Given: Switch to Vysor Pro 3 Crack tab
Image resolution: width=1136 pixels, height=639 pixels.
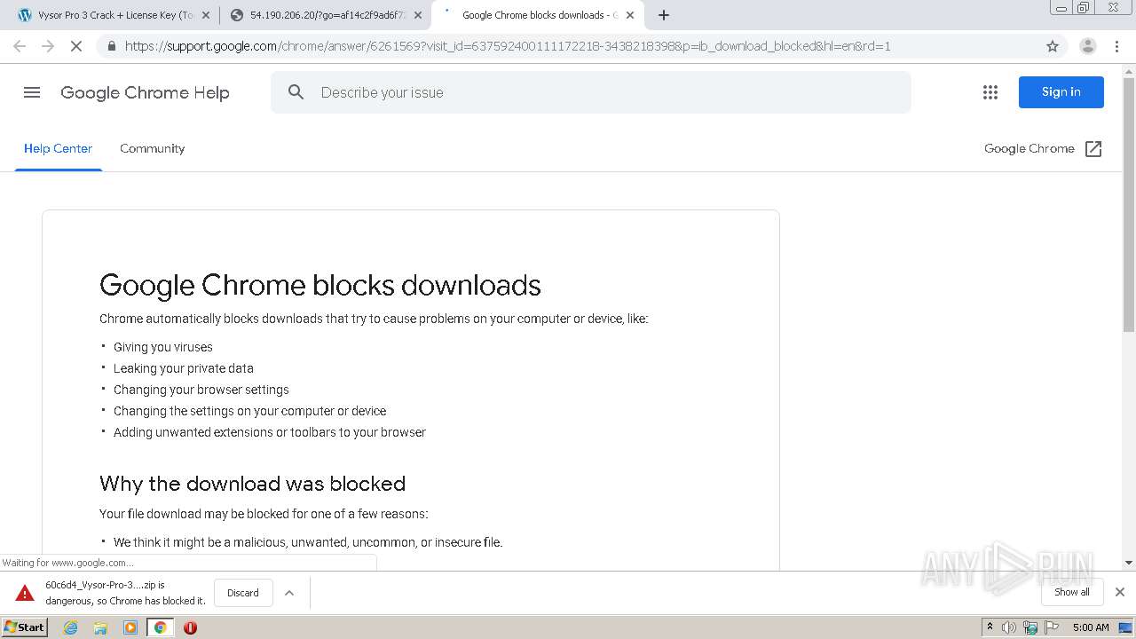Looking at the screenshot, I should [114, 15].
